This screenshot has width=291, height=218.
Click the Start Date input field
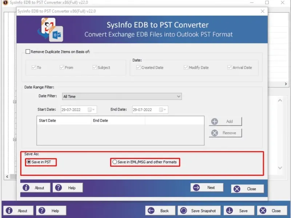click(79, 110)
